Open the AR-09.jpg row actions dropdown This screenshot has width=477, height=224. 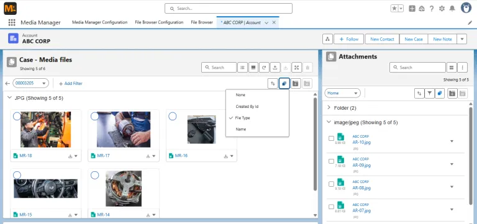452,164
